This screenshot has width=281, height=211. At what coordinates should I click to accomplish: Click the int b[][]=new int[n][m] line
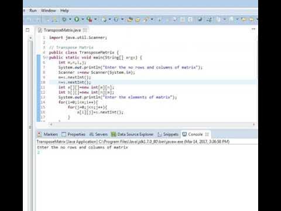point(86,92)
